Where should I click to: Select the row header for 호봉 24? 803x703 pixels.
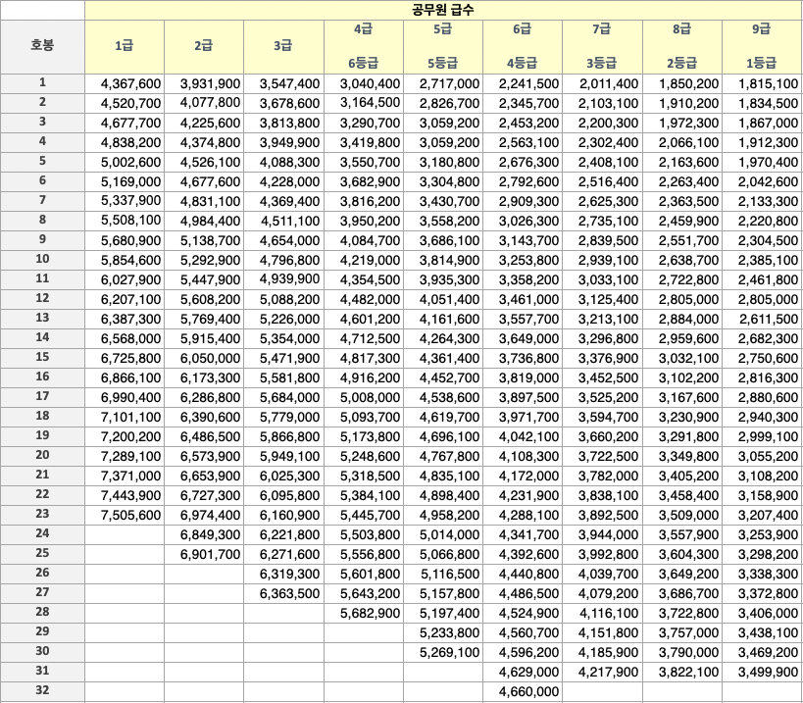pyautogui.click(x=42, y=534)
